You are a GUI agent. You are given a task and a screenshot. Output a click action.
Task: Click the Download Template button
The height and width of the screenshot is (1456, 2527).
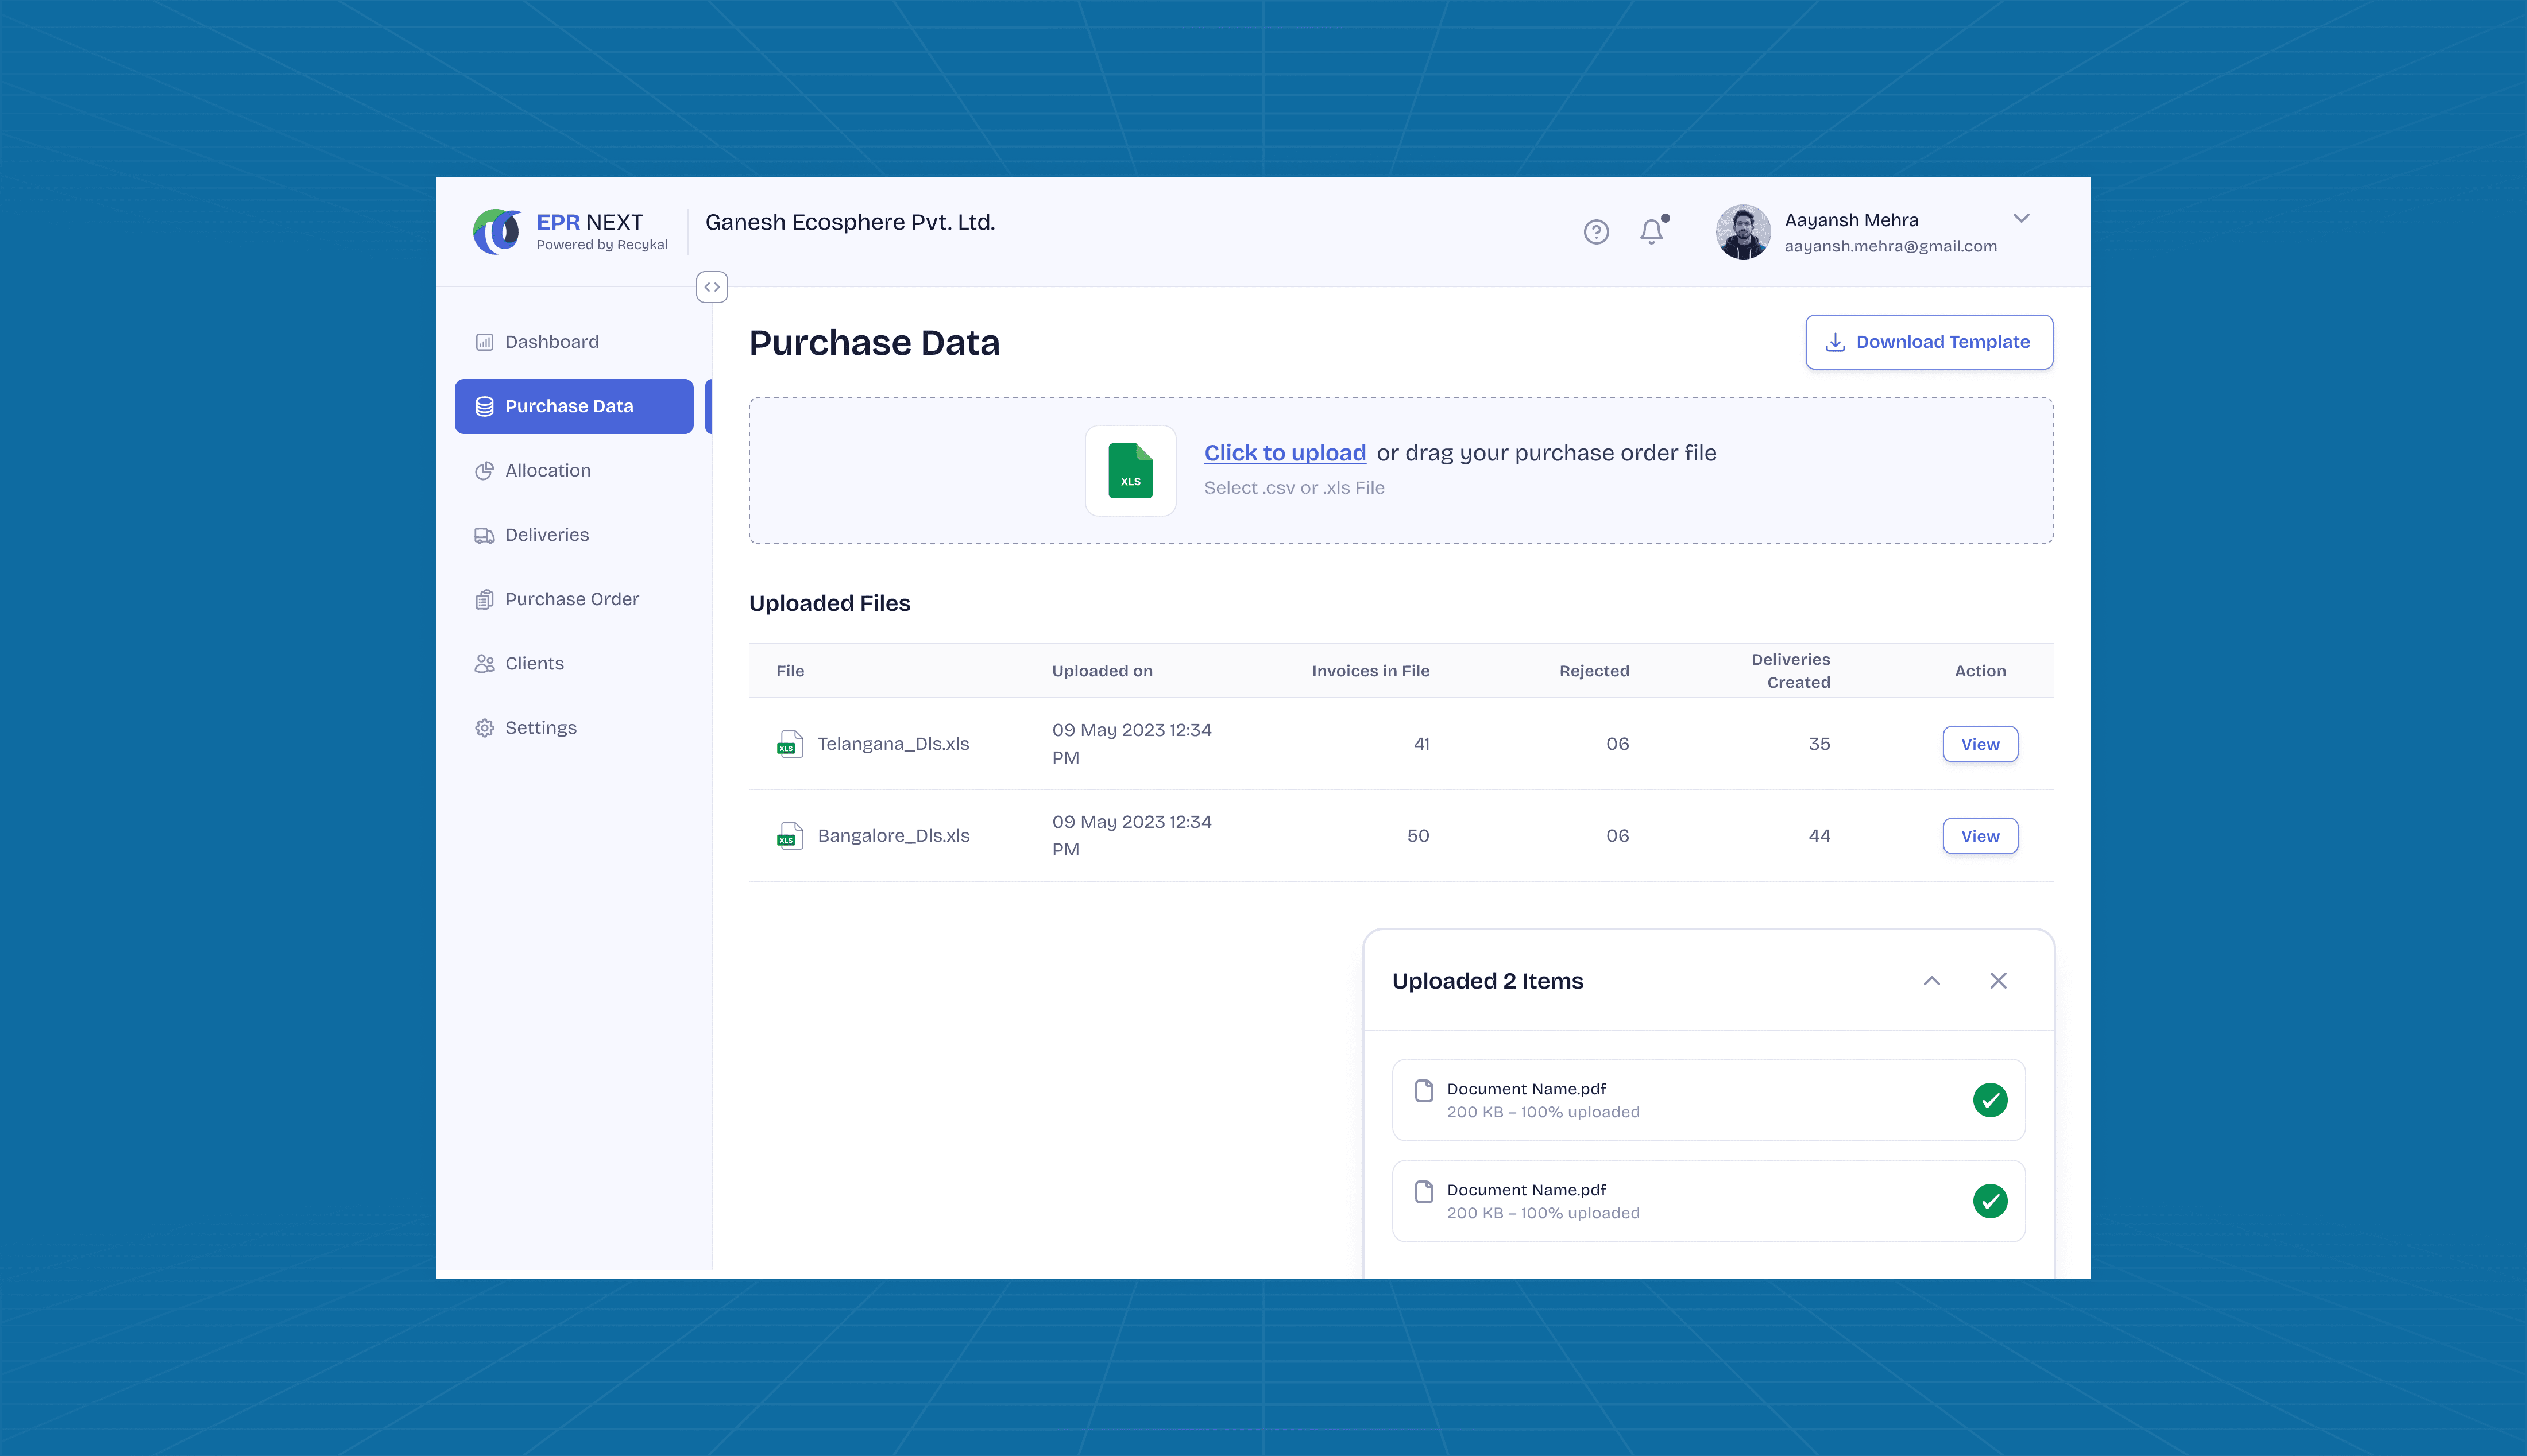(1928, 342)
